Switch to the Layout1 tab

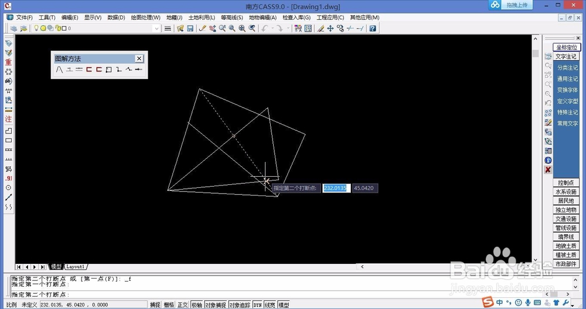(x=76, y=267)
